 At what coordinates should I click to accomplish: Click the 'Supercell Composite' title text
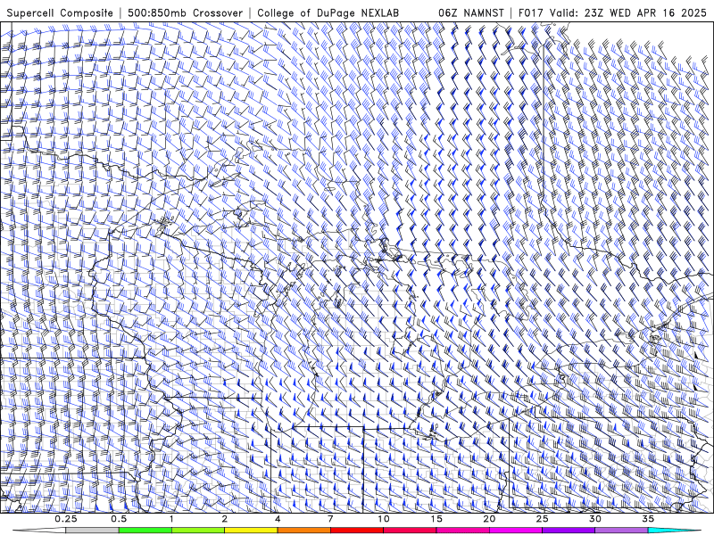click(x=60, y=13)
